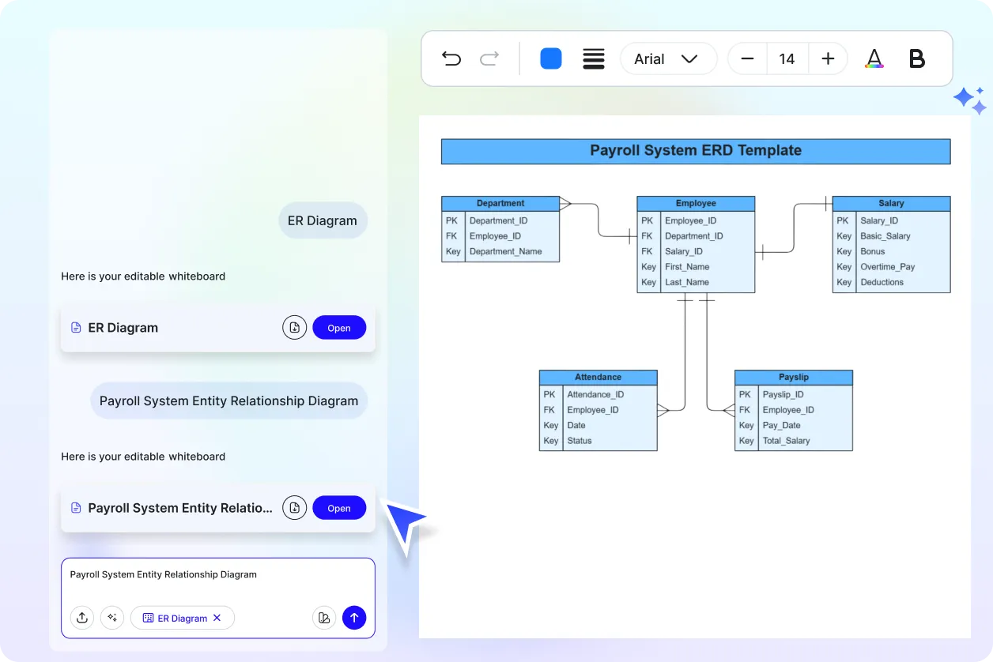Screen dimensions: 993x662
Task: Click the Pay_Date field
Action: click(782, 425)
